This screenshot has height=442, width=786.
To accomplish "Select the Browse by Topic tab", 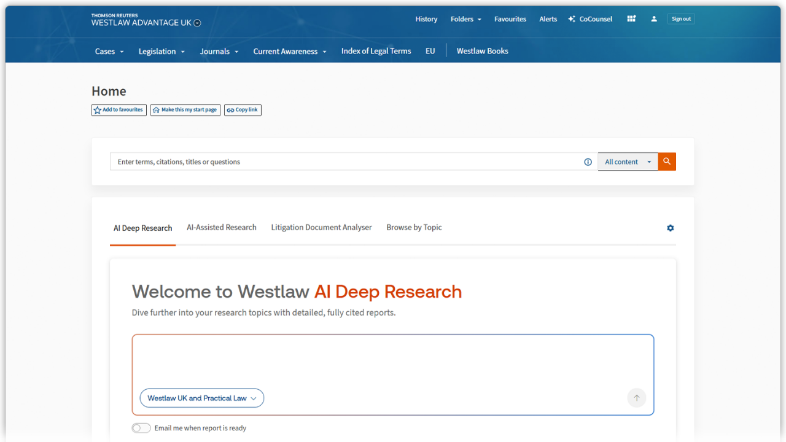I will coord(414,227).
